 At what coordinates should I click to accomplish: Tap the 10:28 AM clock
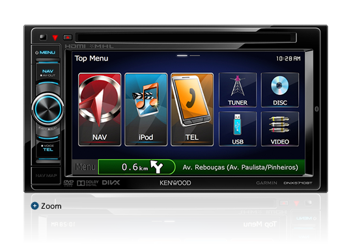click(x=288, y=58)
